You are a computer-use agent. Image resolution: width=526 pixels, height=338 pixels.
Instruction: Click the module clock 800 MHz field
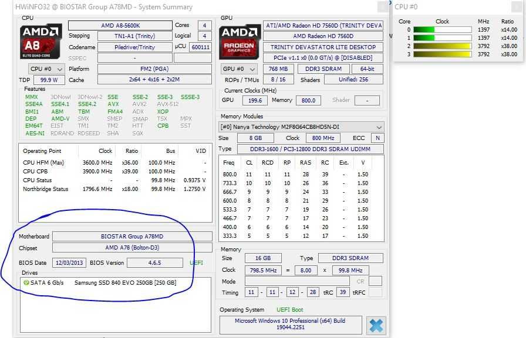click(x=323, y=138)
